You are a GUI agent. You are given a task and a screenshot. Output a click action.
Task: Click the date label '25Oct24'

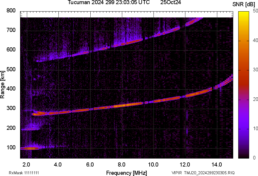[x=171, y=2]
